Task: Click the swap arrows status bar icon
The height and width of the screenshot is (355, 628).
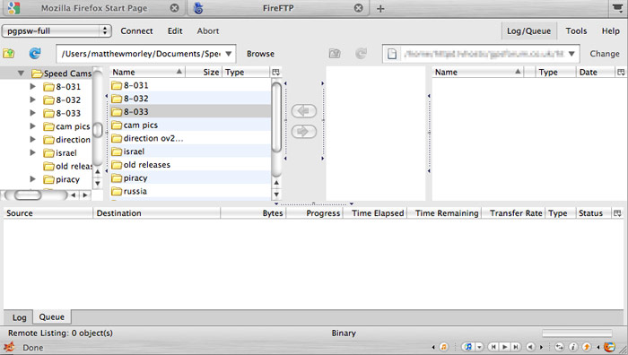Action: click(x=560, y=347)
